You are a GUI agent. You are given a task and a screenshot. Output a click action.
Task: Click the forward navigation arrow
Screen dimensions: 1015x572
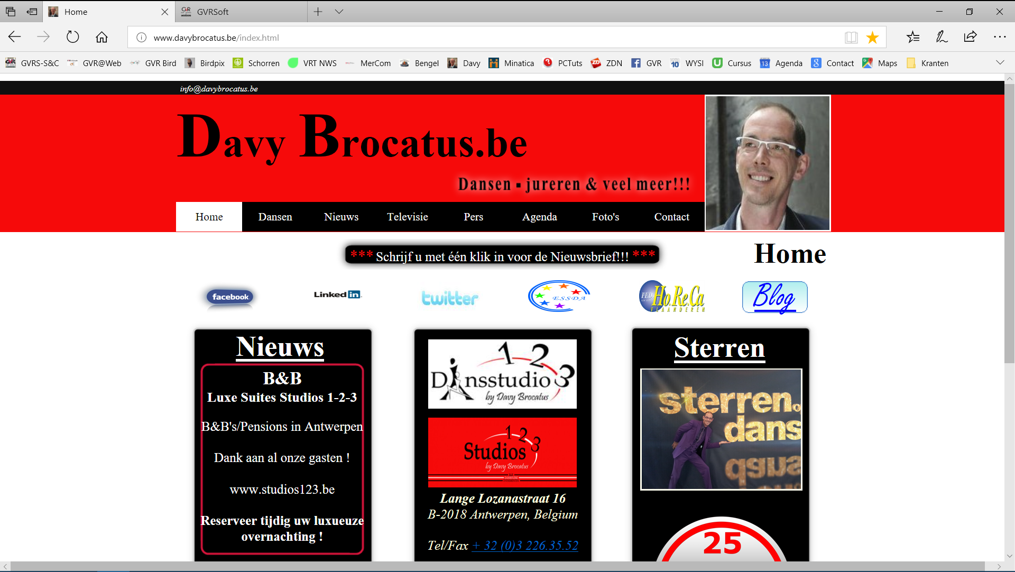click(43, 37)
